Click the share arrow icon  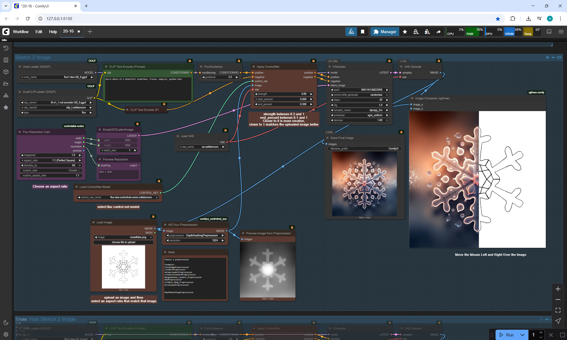[x=439, y=32]
